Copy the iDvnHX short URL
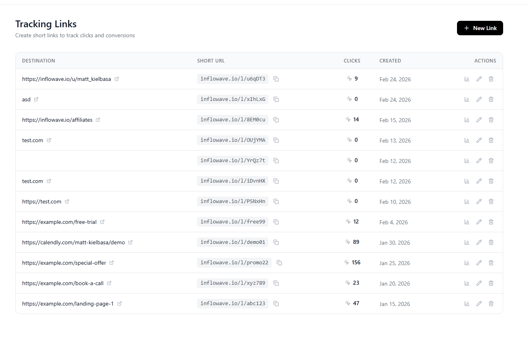Viewport: 528px width, 348px height. (x=276, y=181)
